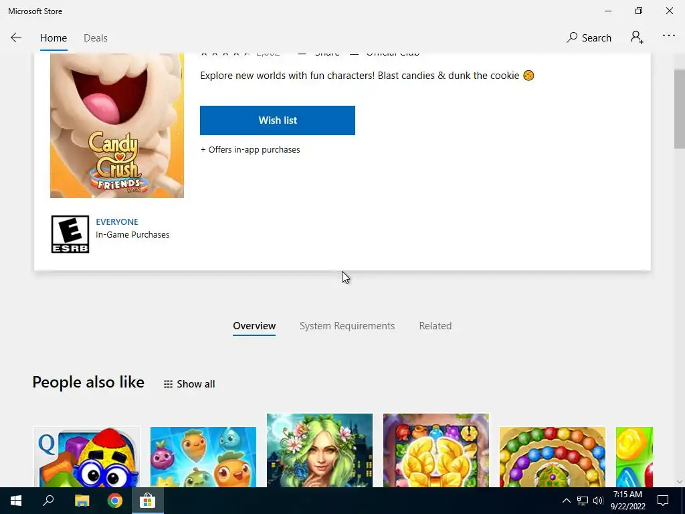This screenshot has width=685, height=514.
Task: Open the volume speaker tray icon
Action: click(x=598, y=501)
